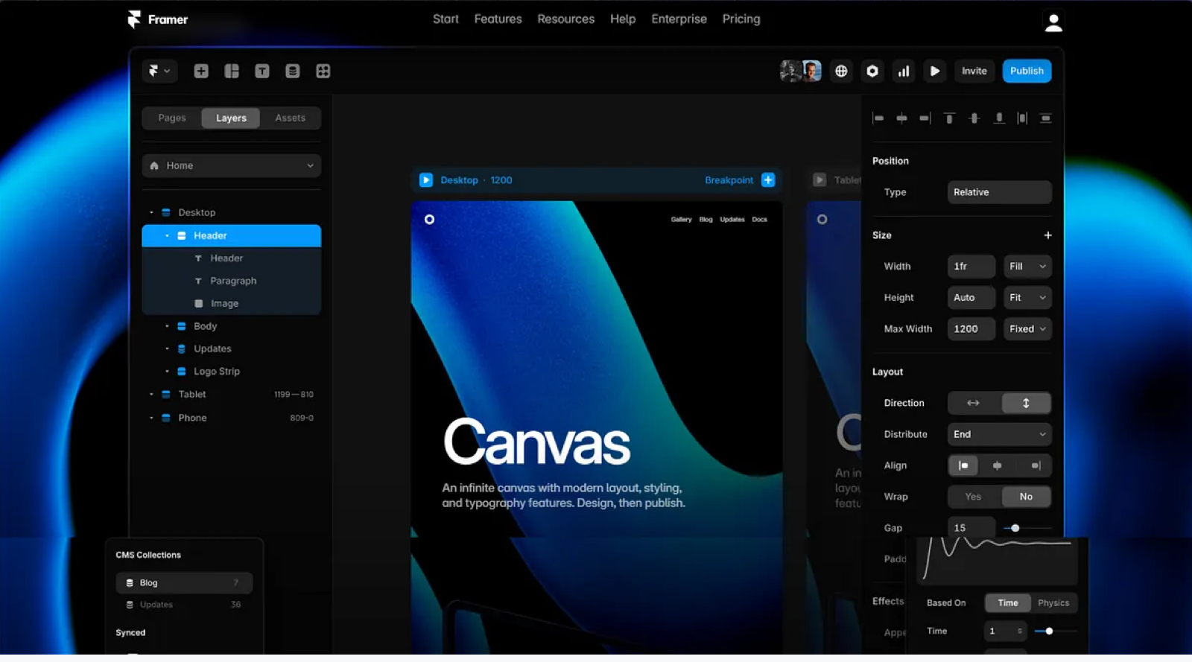The width and height of the screenshot is (1192, 662).
Task: Set layout Direction to horizontal
Action: click(973, 403)
